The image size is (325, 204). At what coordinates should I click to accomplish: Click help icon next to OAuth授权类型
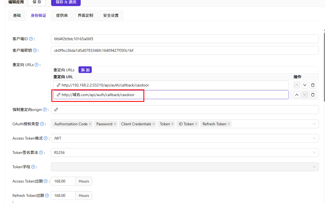pos(42,124)
